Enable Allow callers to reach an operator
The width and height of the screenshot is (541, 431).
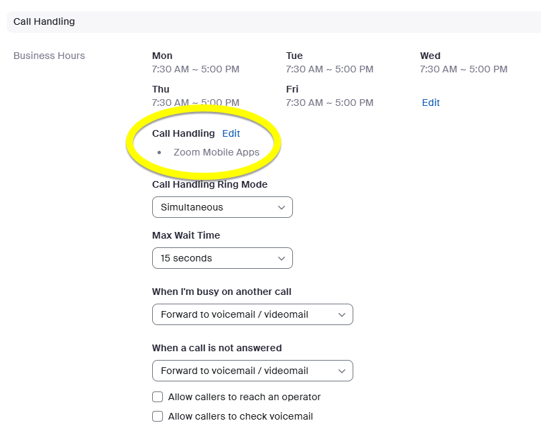158,397
